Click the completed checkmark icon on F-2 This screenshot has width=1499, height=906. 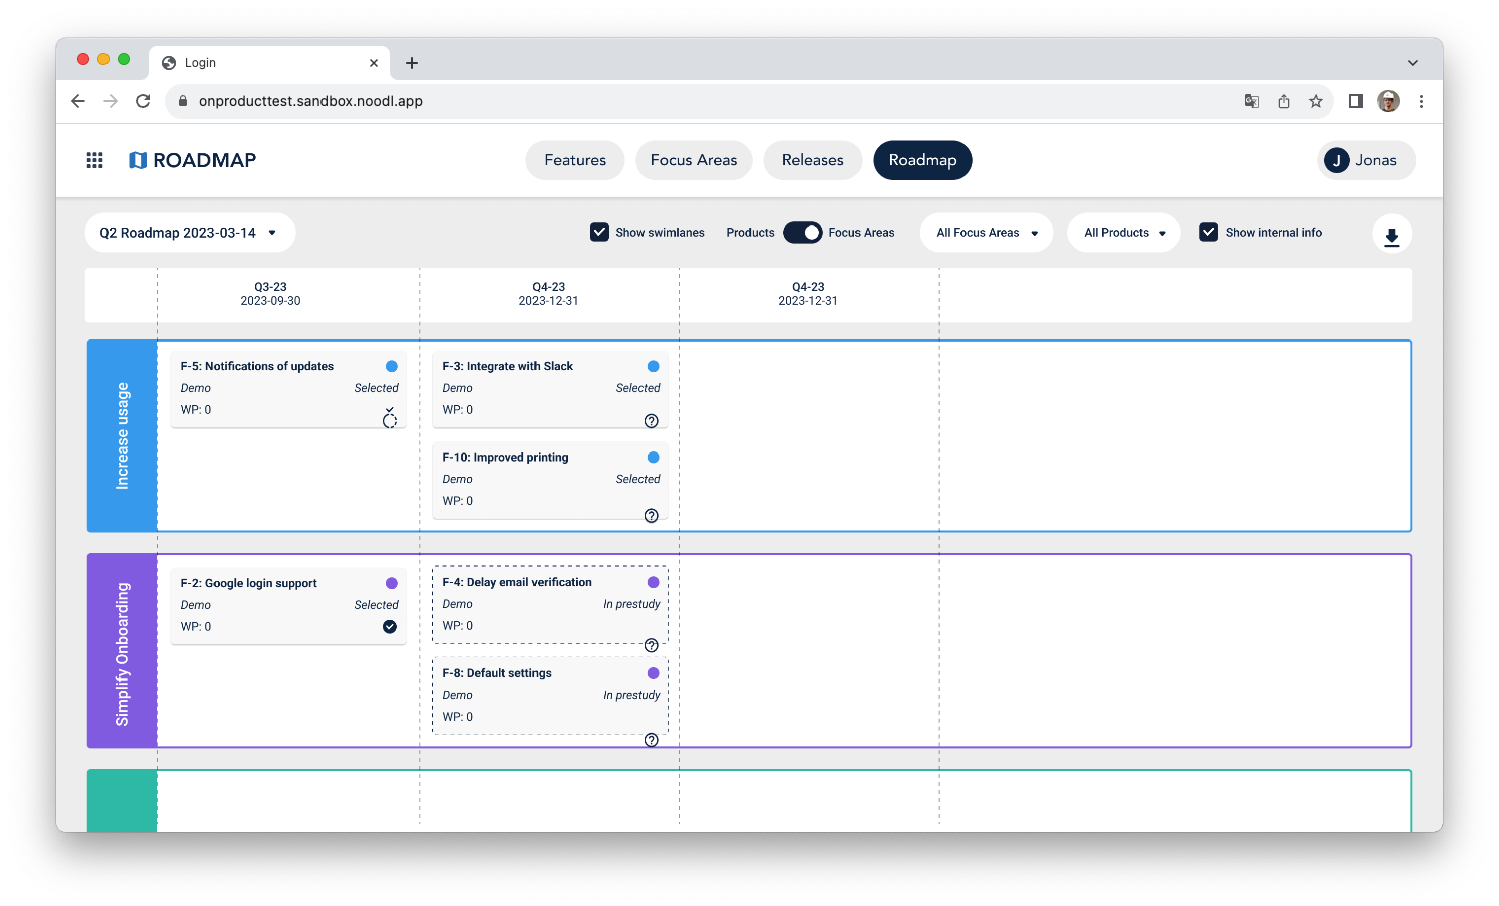389,626
